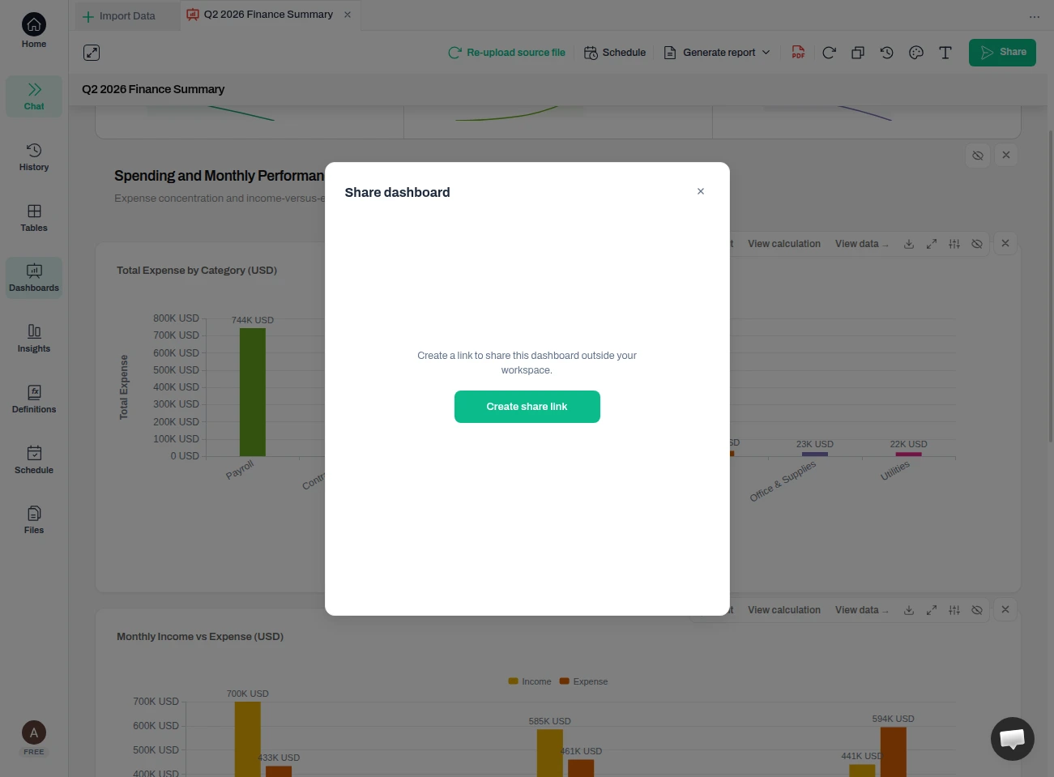Click the green Share button
This screenshot has width=1054, height=777.
tap(1002, 53)
